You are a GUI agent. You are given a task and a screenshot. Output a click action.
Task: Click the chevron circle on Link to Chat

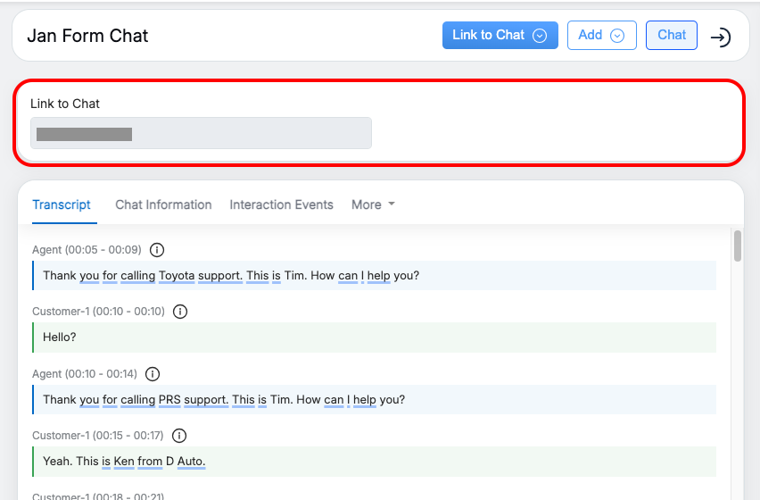tap(539, 36)
